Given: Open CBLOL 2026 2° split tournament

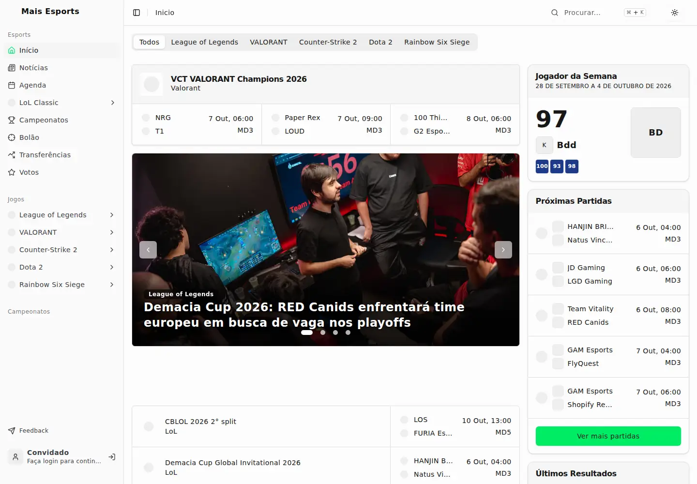Looking at the screenshot, I should [261, 426].
